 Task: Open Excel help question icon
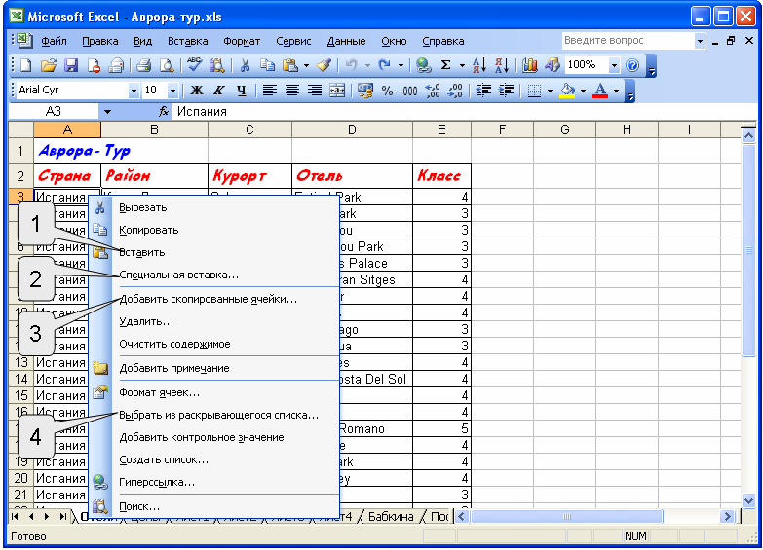[632, 65]
